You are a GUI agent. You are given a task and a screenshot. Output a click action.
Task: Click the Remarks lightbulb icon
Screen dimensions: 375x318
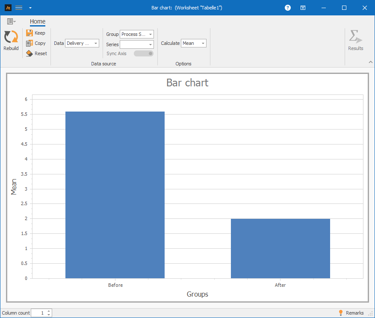click(341, 313)
